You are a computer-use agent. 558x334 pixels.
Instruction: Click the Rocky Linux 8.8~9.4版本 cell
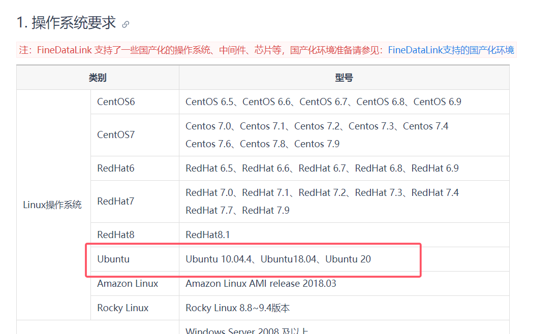[344, 308]
